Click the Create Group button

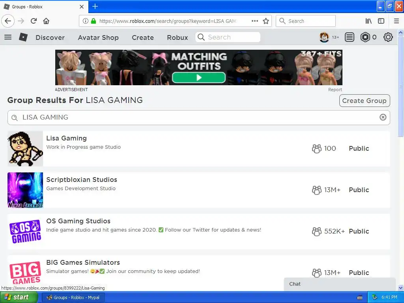pos(364,101)
